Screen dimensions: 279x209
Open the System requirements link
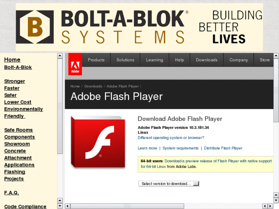(180, 148)
